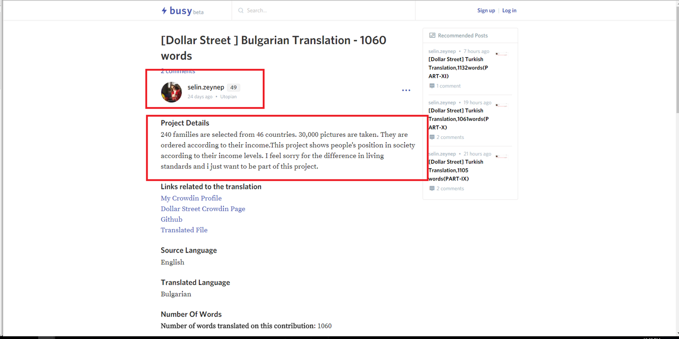Click thumbnail image of PART-X post

(501, 106)
